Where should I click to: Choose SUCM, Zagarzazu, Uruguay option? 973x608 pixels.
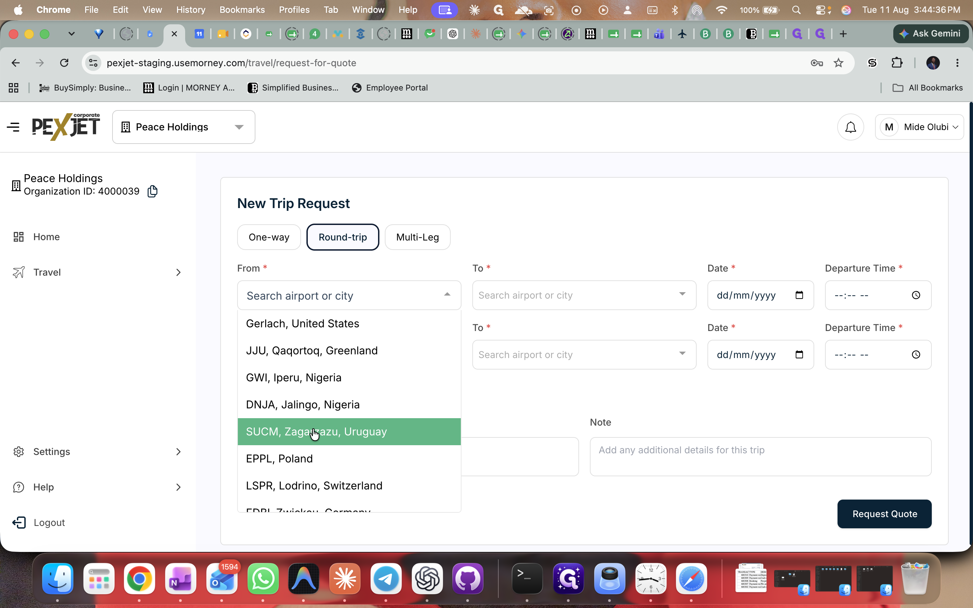(349, 431)
